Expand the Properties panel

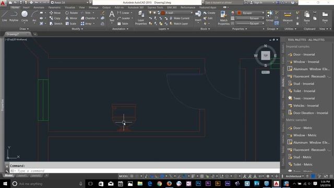click(x=239, y=29)
